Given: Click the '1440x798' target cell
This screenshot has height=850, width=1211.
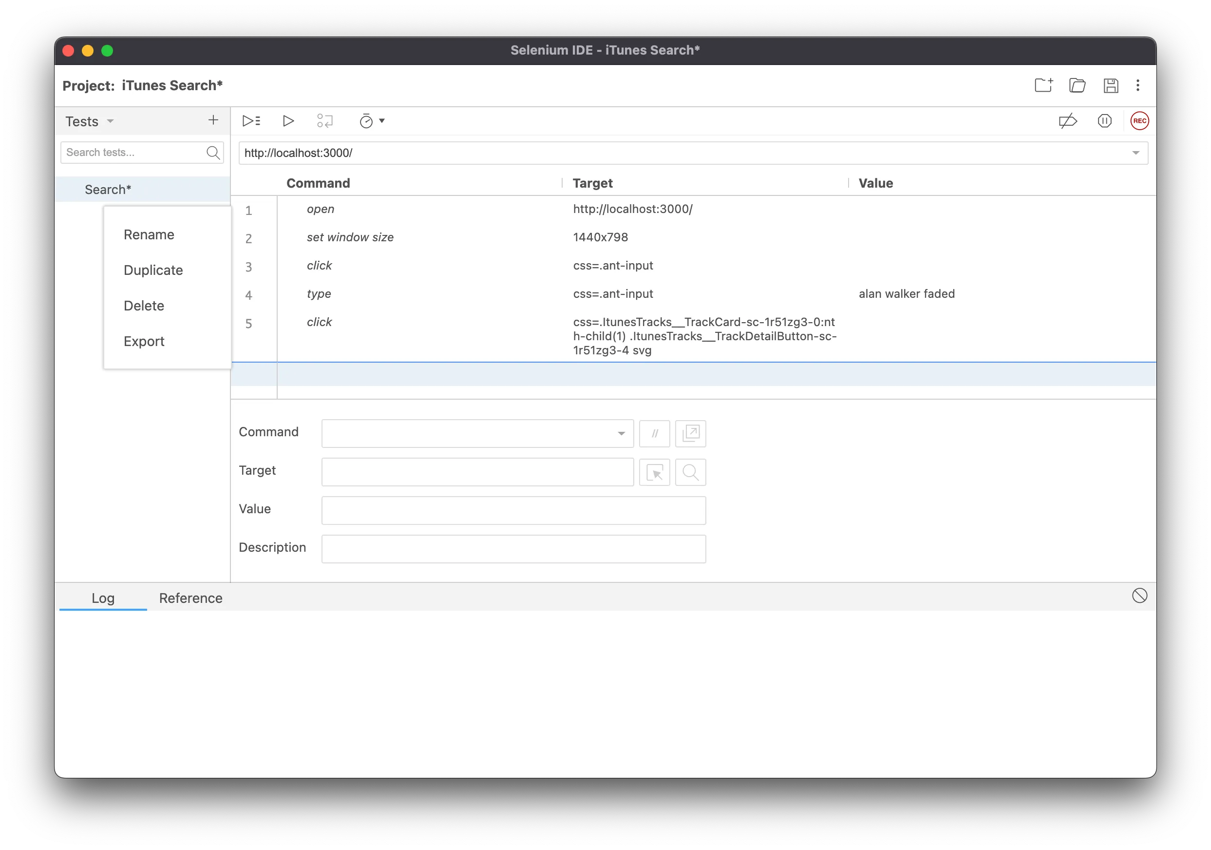Looking at the screenshot, I should 600,237.
